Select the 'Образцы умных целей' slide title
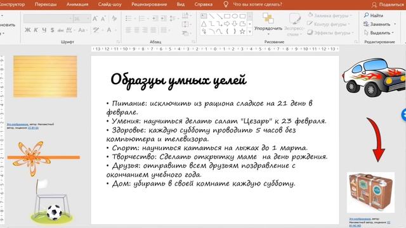406x228 pixels. pyautogui.click(x=178, y=80)
